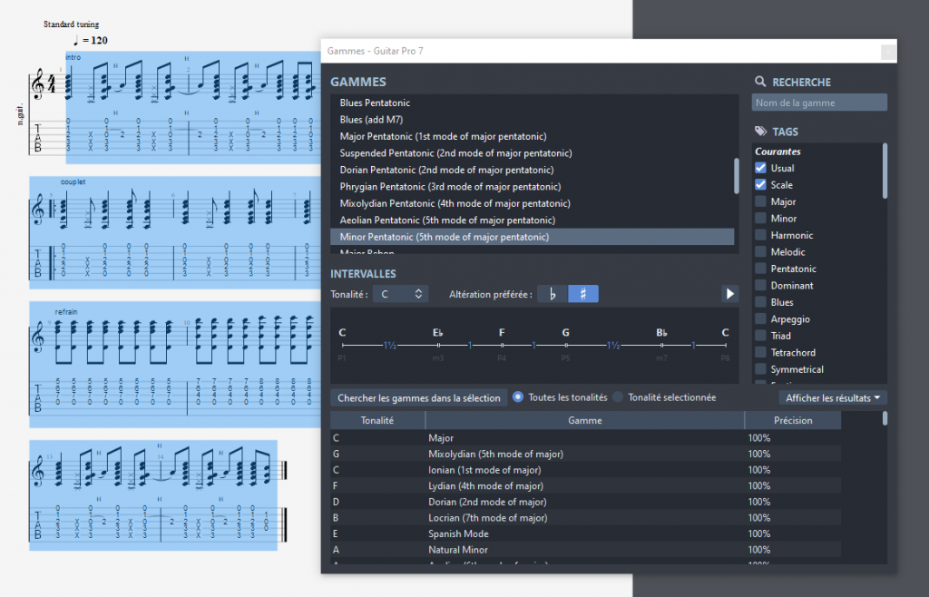
Task: Click the search magnifier icon
Action: [x=760, y=82]
